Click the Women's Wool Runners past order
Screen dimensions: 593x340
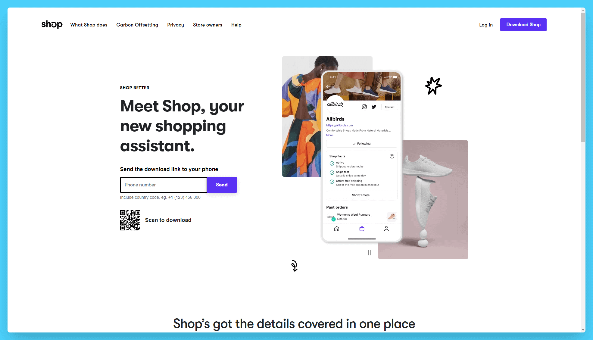tap(361, 217)
